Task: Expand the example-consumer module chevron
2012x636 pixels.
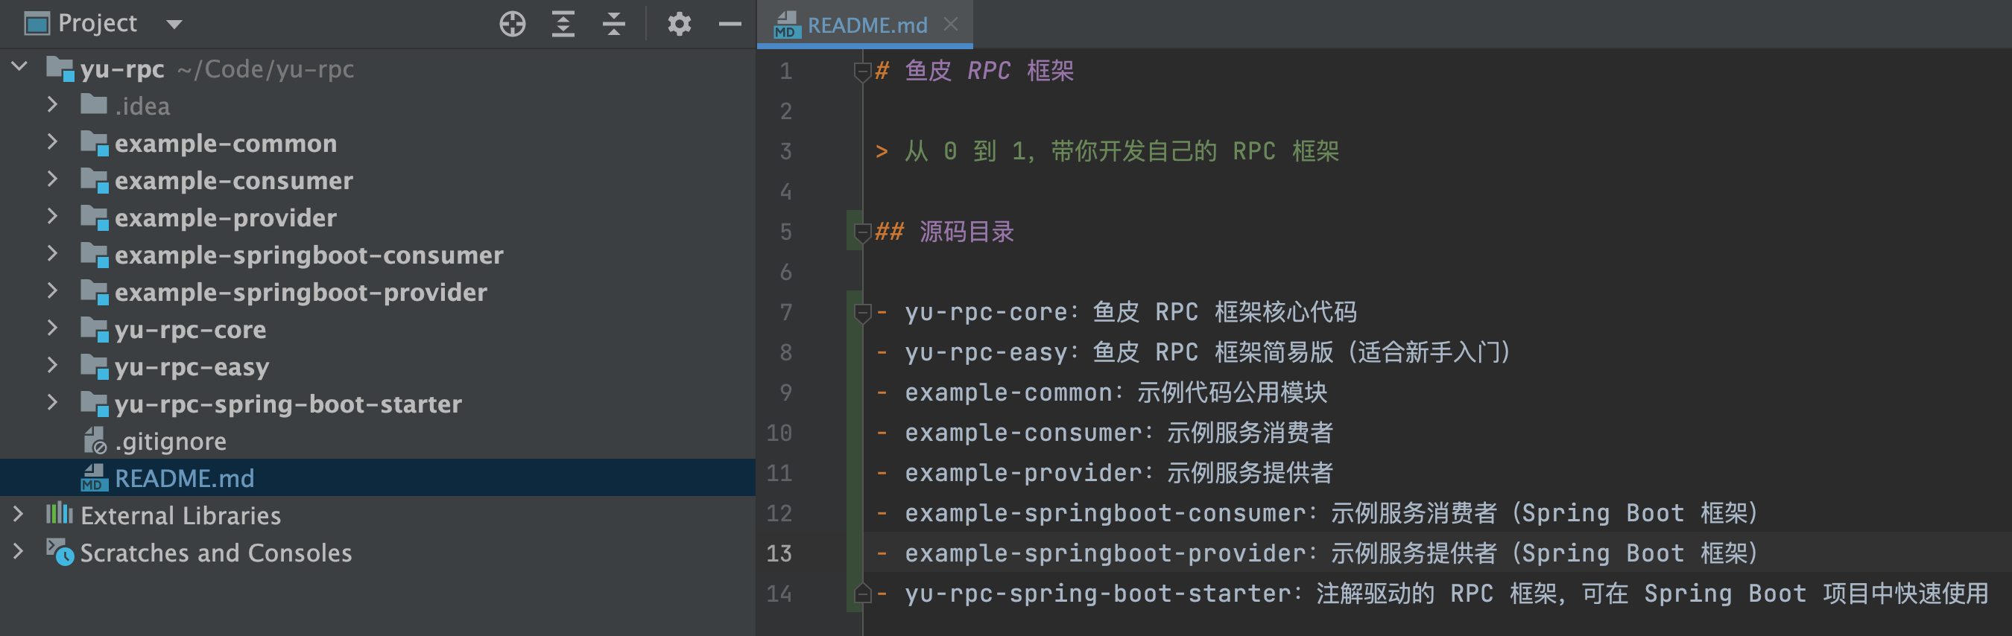Action: 52,179
